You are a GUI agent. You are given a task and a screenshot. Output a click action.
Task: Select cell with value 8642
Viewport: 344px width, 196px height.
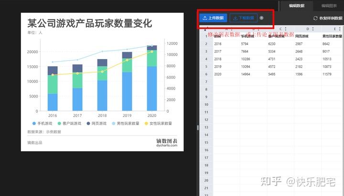click(x=332, y=44)
